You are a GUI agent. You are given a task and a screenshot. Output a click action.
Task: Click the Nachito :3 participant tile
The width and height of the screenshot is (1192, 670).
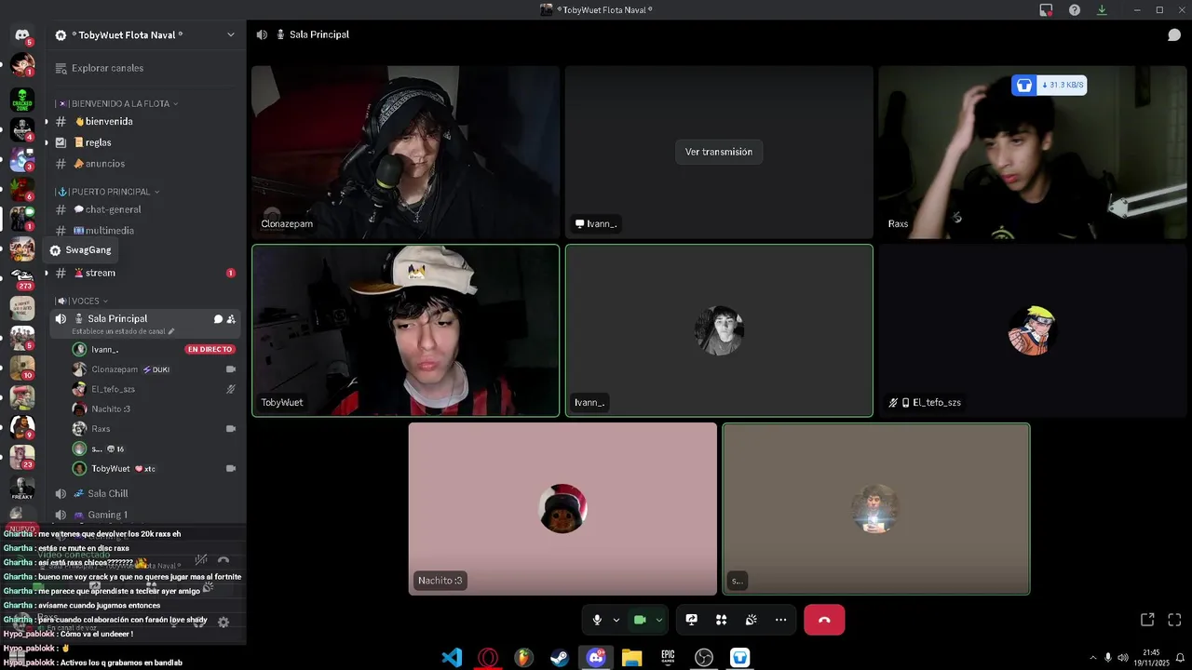[x=562, y=509]
